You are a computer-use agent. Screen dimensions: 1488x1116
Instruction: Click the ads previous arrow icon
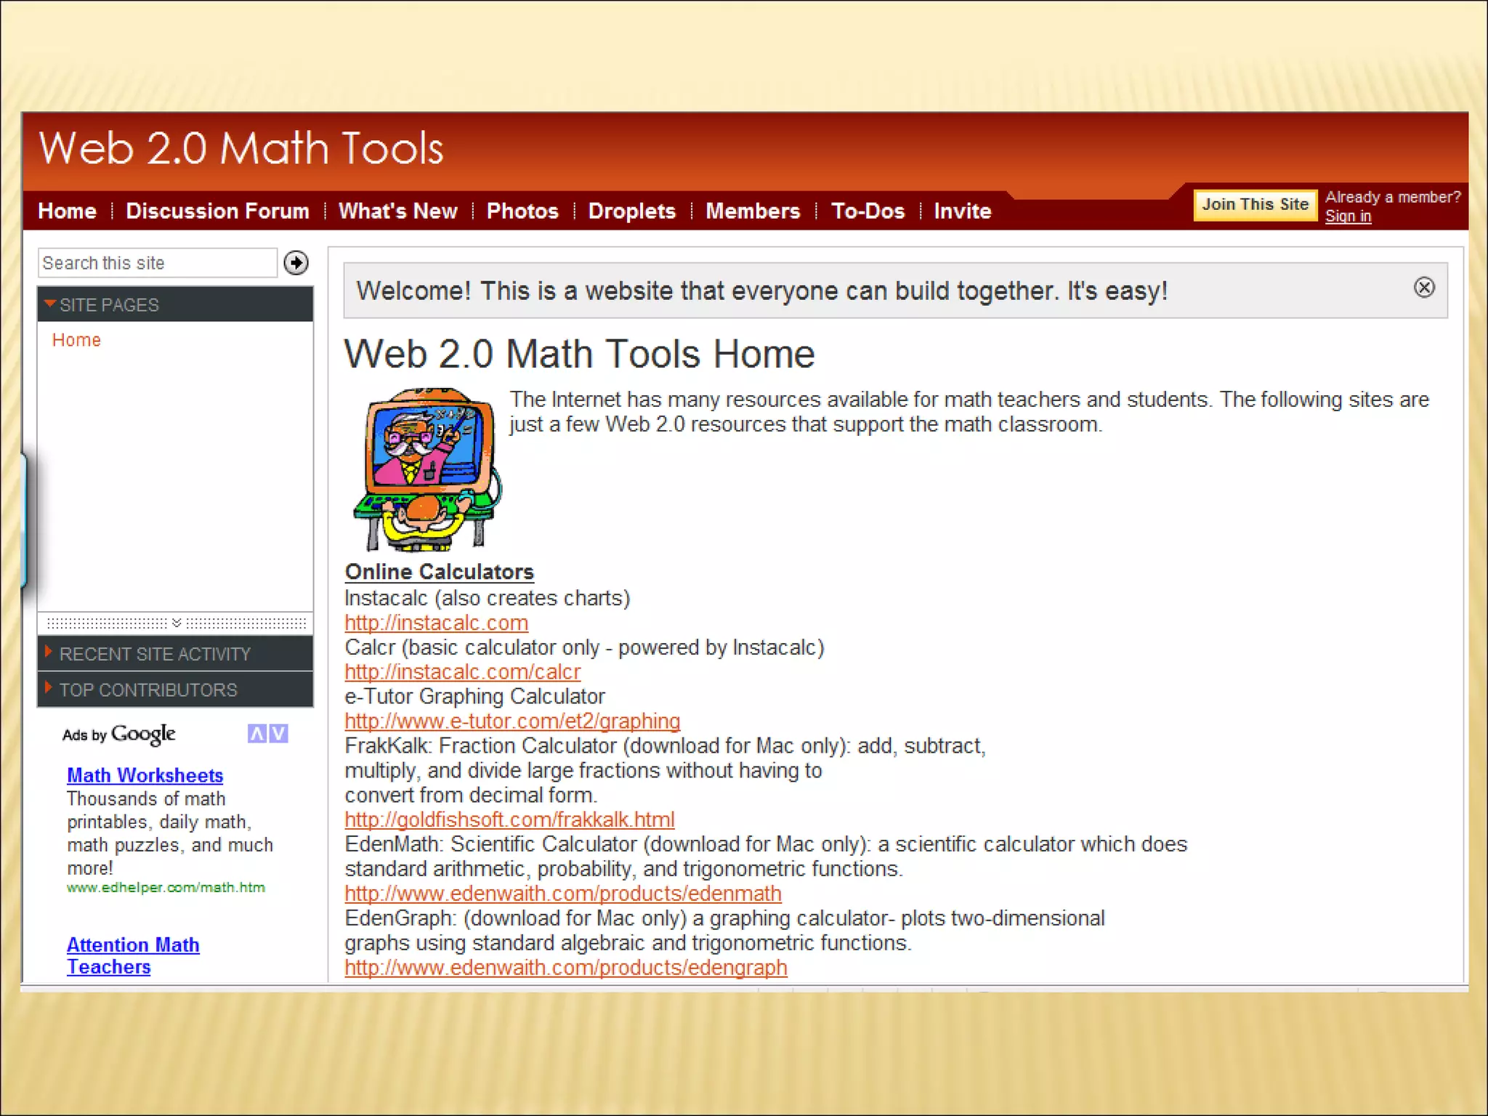point(256,734)
